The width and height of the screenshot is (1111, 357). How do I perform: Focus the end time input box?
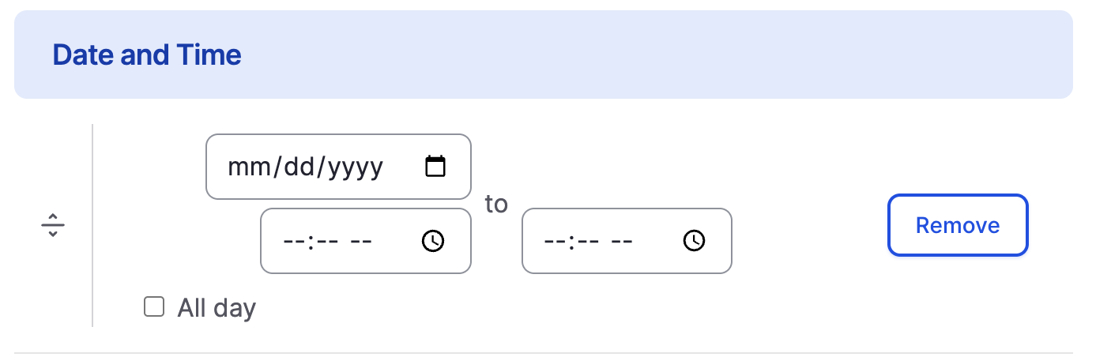pyautogui.click(x=627, y=241)
